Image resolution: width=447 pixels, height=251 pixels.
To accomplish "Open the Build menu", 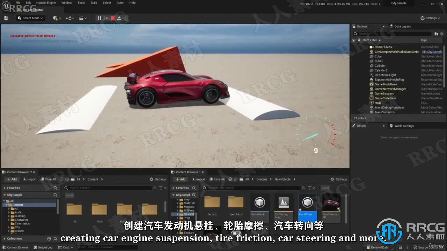I will coord(94,3).
